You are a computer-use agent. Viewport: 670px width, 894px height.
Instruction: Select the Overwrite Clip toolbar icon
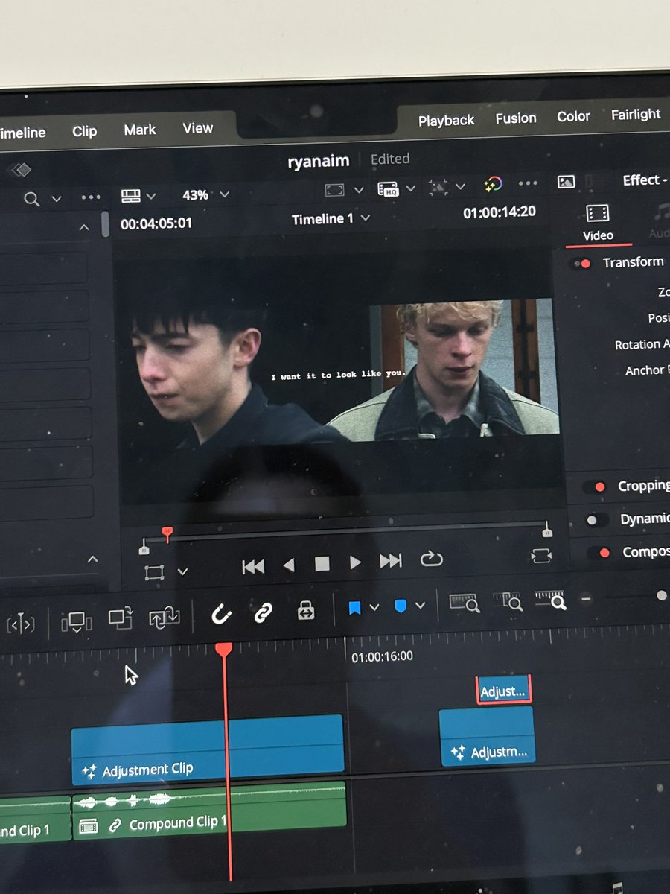coord(120,618)
